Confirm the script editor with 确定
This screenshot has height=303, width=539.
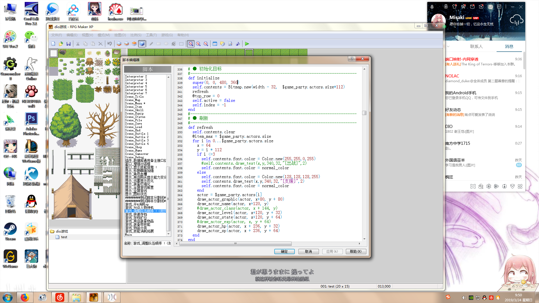click(x=284, y=252)
